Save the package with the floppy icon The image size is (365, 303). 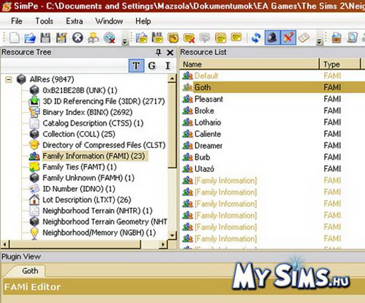coord(45,38)
